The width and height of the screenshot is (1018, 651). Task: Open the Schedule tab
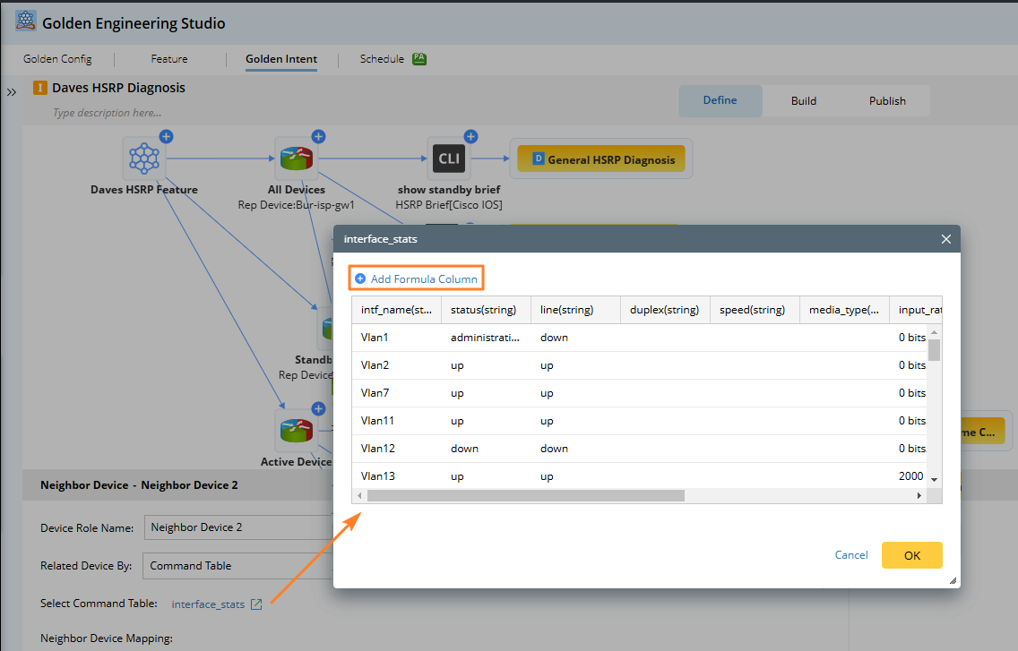click(x=382, y=59)
